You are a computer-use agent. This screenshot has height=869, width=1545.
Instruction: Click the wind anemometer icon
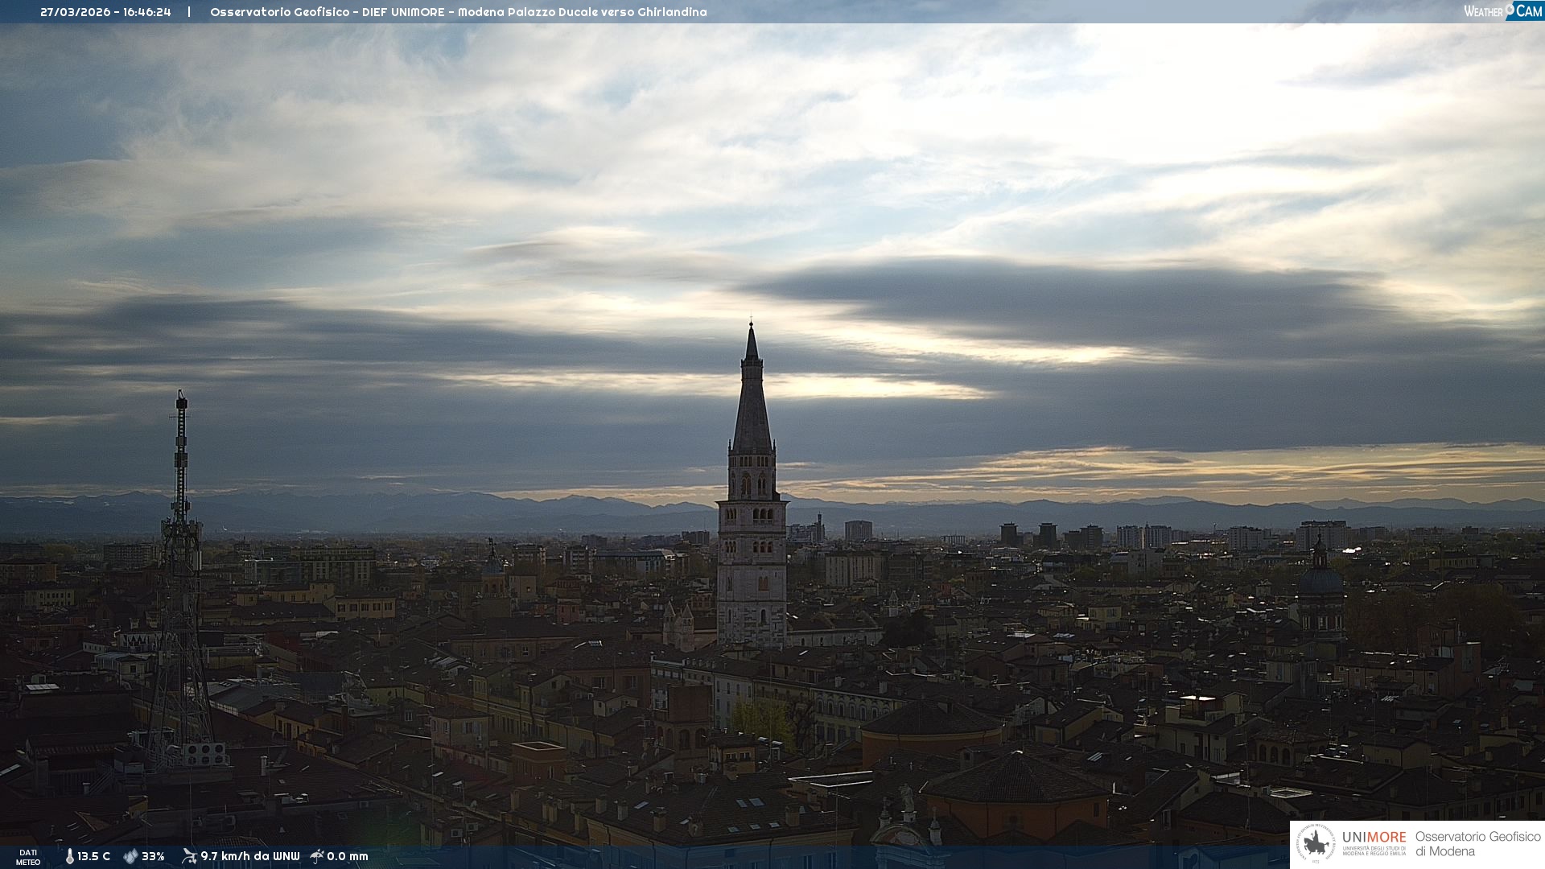tap(189, 856)
